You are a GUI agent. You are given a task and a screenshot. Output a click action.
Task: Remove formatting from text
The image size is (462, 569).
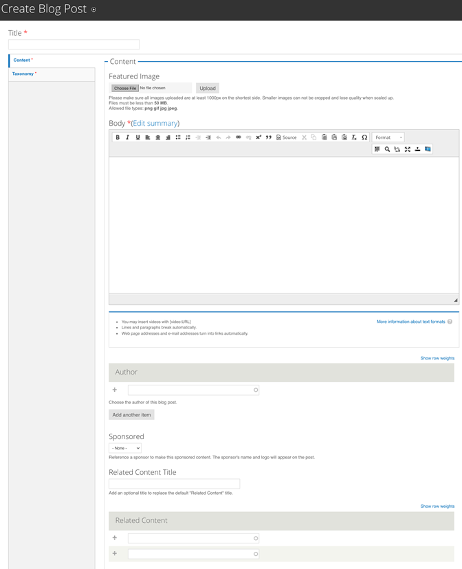354,137
